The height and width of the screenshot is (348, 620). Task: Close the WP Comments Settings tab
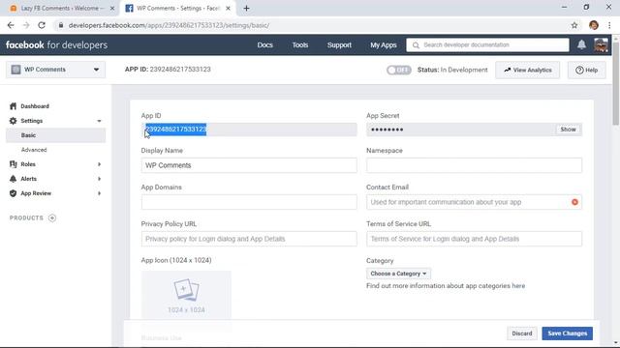tap(228, 8)
